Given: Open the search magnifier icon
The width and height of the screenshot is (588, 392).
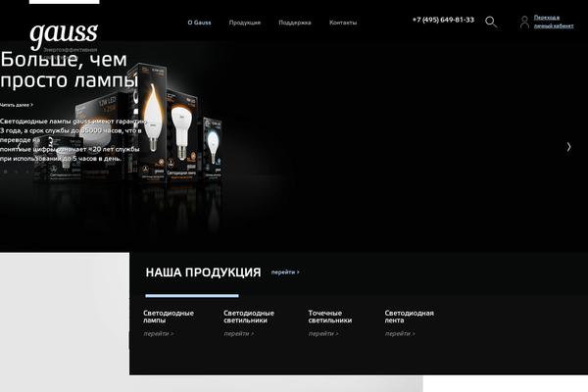Looking at the screenshot, I should (x=491, y=23).
